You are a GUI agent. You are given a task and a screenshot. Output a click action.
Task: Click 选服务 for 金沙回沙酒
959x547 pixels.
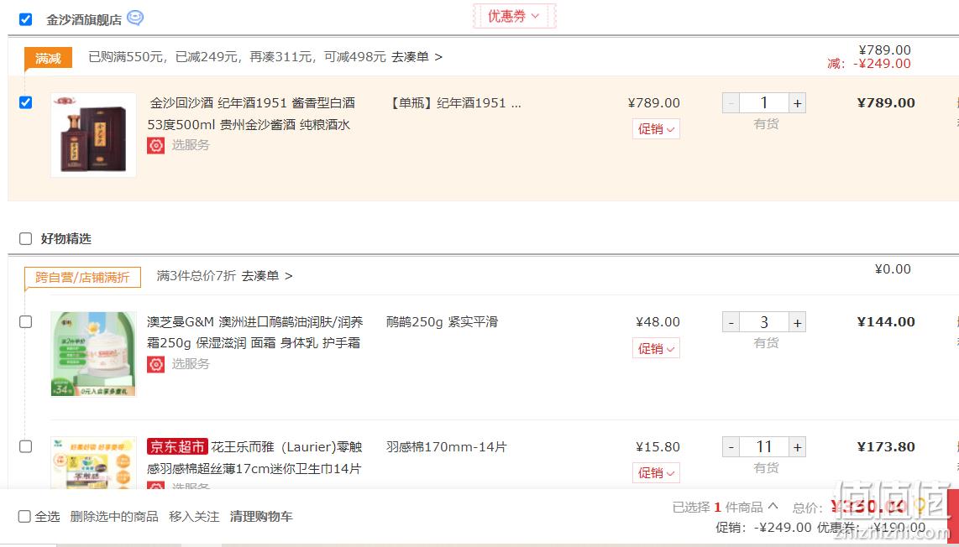coord(191,145)
